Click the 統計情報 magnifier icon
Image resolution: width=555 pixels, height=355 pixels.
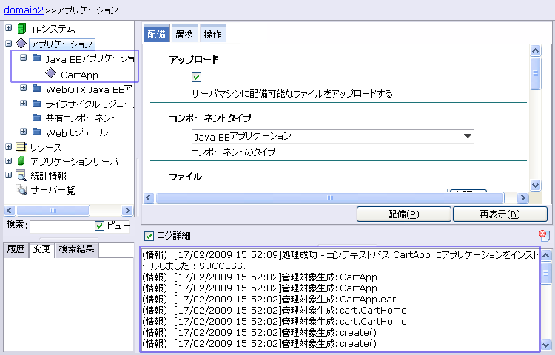pos(21,175)
